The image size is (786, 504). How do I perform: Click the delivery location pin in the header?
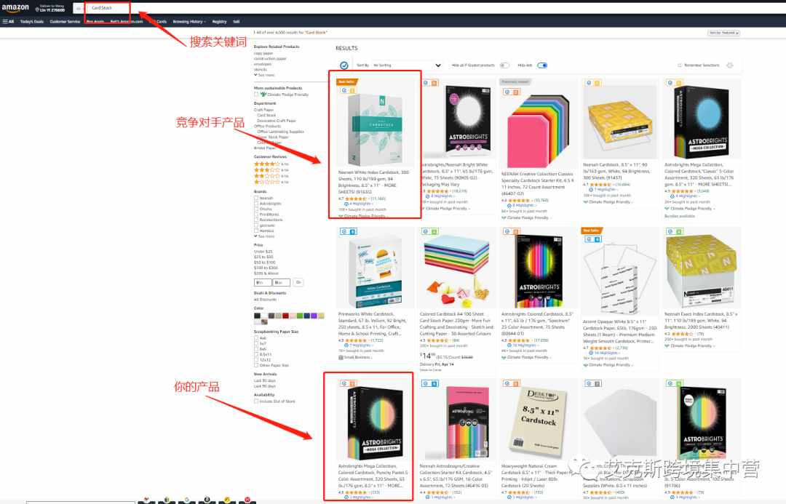[37, 9]
